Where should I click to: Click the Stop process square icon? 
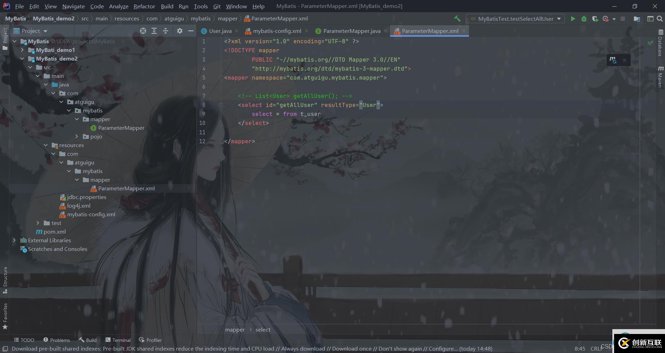pos(623,19)
